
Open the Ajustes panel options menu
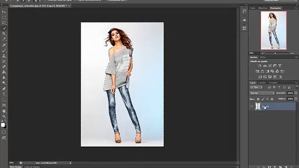pyautogui.click(x=297, y=57)
